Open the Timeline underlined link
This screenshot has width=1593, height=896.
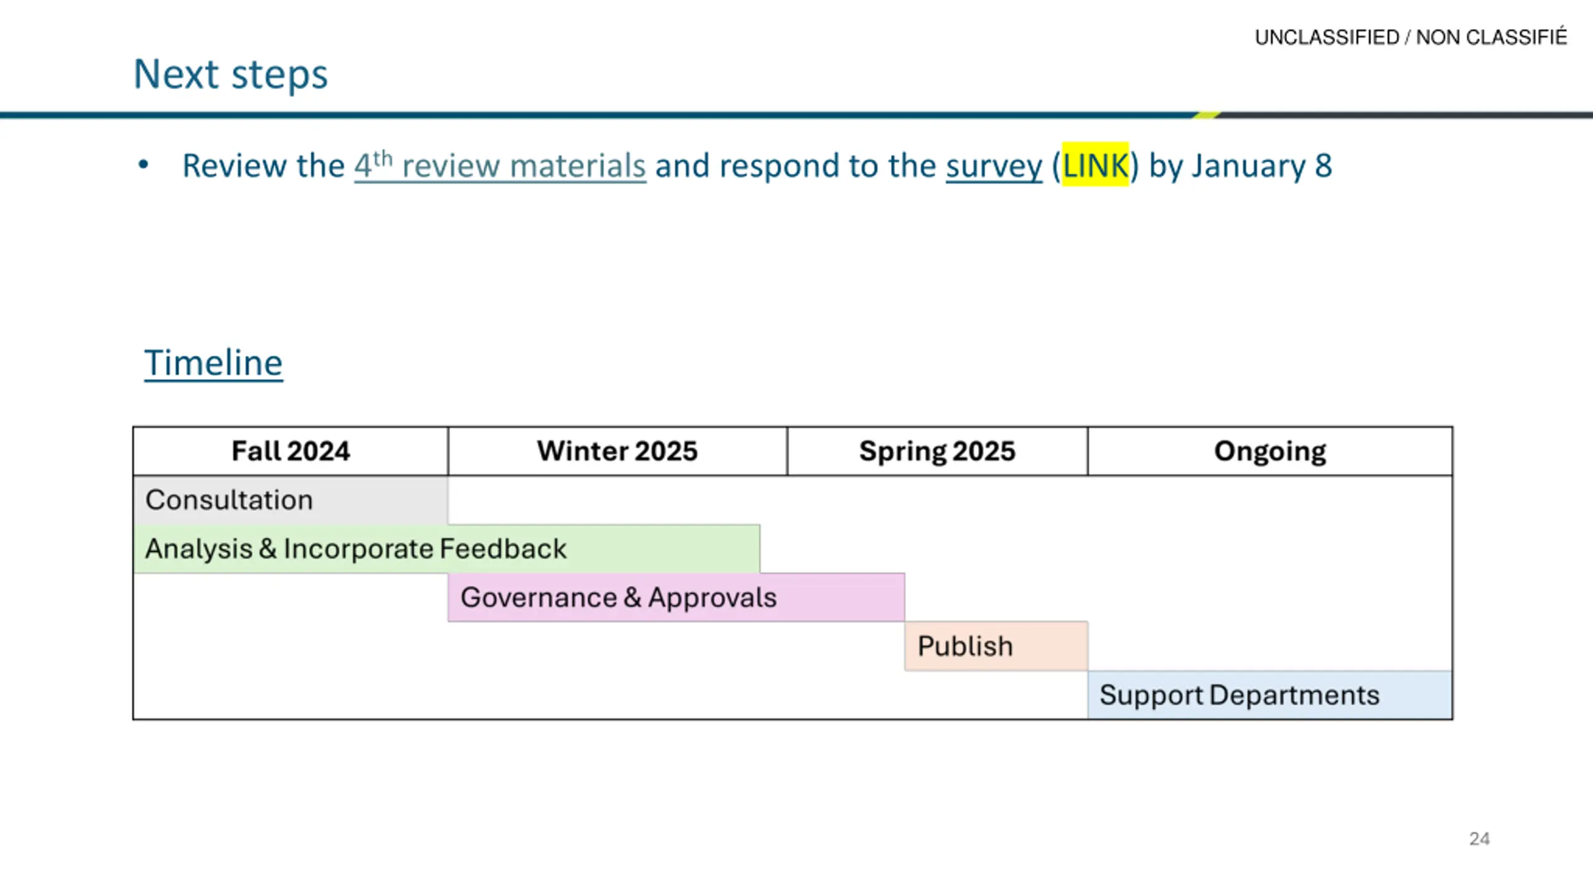point(213,363)
